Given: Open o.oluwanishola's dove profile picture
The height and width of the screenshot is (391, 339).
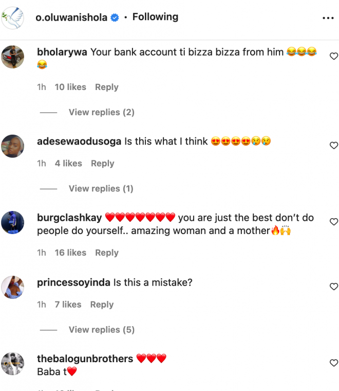Looking at the screenshot, I should tap(13, 17).
